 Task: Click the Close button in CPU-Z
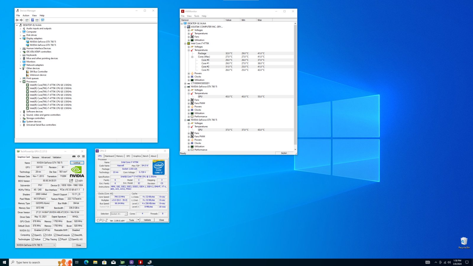(x=161, y=220)
